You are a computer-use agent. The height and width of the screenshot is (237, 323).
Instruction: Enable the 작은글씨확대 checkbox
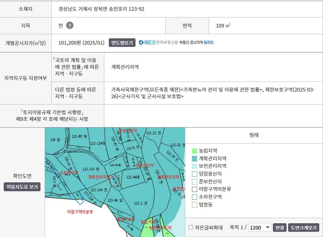tap(191, 227)
